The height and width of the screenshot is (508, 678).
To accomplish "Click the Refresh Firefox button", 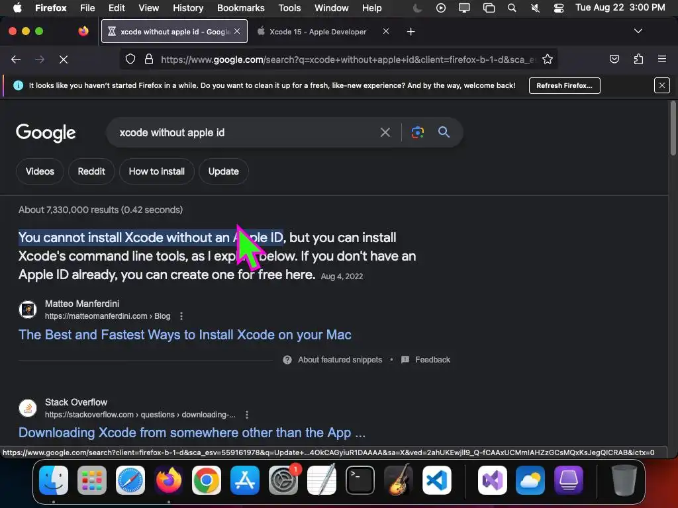I will pyautogui.click(x=564, y=85).
